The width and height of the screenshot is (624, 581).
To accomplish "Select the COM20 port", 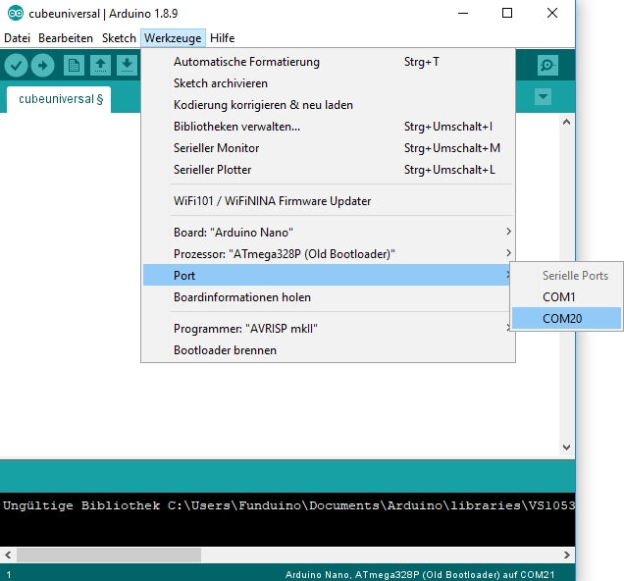I will tap(566, 318).
